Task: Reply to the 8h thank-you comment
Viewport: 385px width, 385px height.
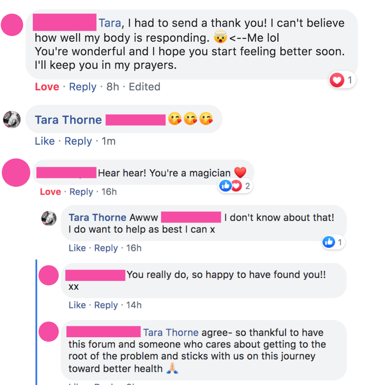Action: pos(83,87)
